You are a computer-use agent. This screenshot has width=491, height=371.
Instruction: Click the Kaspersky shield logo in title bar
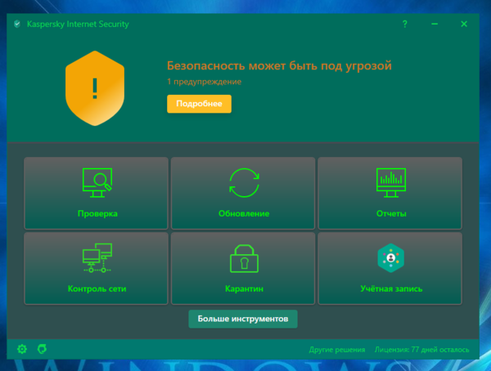(x=17, y=24)
